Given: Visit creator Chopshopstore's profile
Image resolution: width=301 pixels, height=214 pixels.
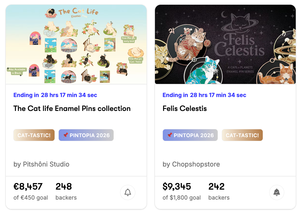Looking at the screenshot, I should pos(191,164).
